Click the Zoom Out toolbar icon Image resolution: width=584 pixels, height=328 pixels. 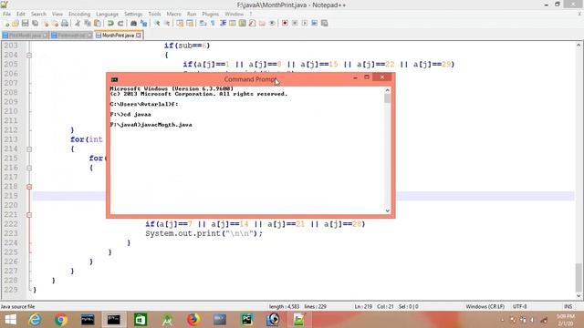(x=167, y=24)
